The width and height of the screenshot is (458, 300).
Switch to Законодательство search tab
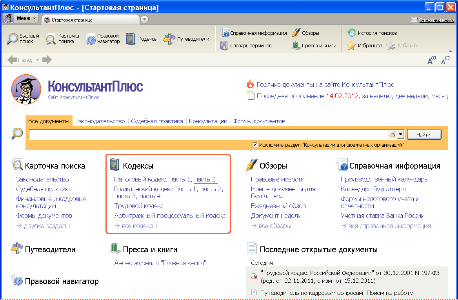click(100, 121)
